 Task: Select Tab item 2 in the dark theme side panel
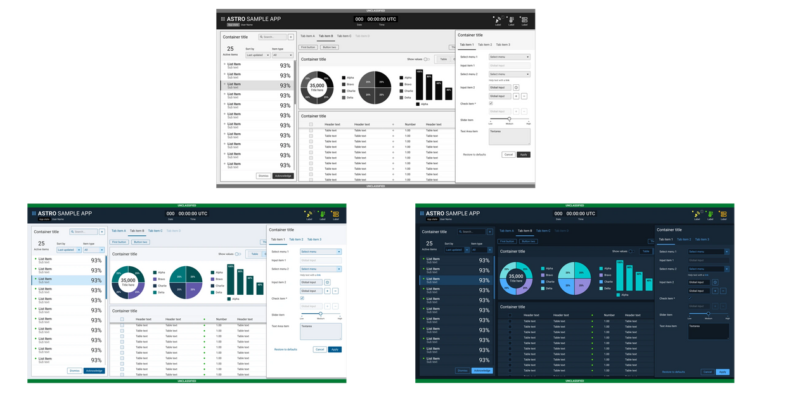coord(683,240)
